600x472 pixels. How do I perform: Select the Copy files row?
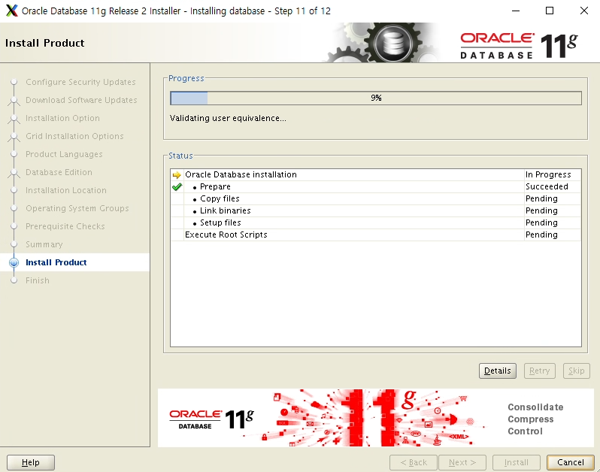click(376, 198)
